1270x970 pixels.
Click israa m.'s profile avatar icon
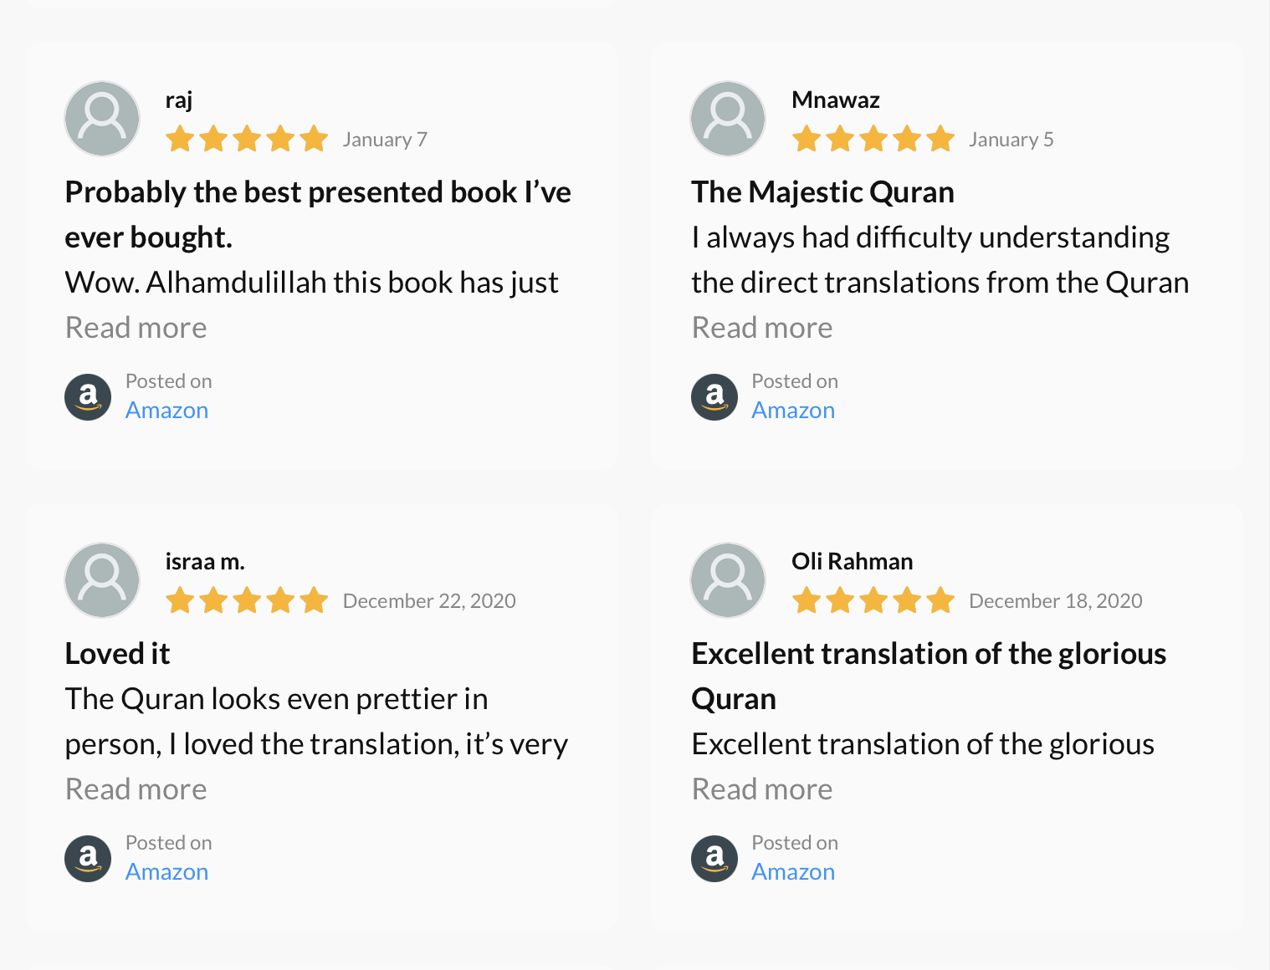pos(102,580)
